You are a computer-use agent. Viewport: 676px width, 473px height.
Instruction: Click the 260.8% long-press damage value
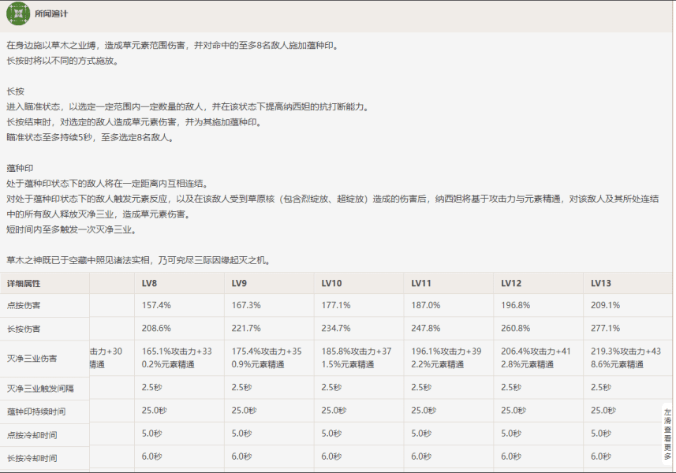pos(515,328)
